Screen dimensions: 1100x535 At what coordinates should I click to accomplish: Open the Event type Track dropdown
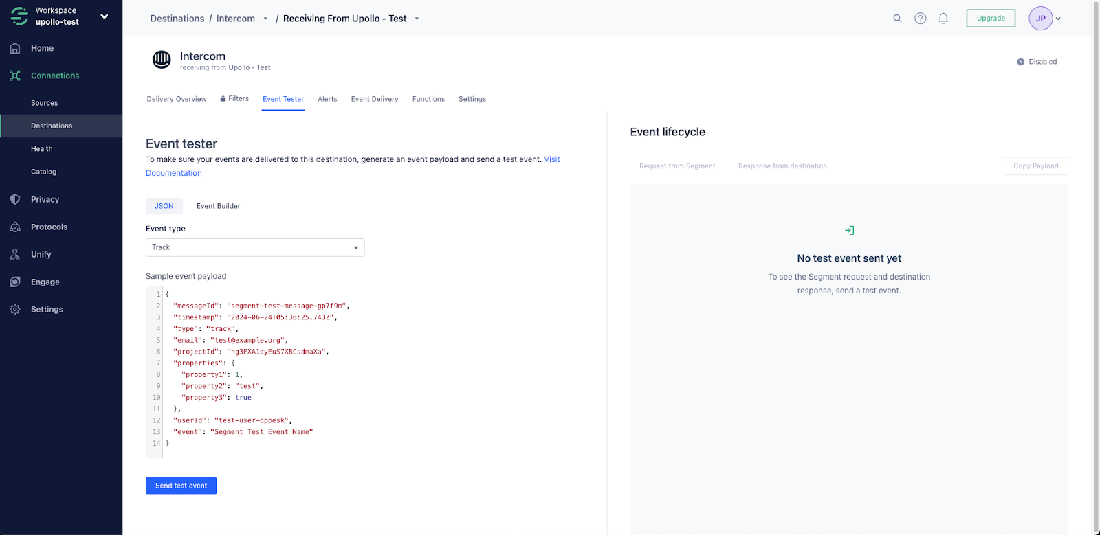(255, 247)
